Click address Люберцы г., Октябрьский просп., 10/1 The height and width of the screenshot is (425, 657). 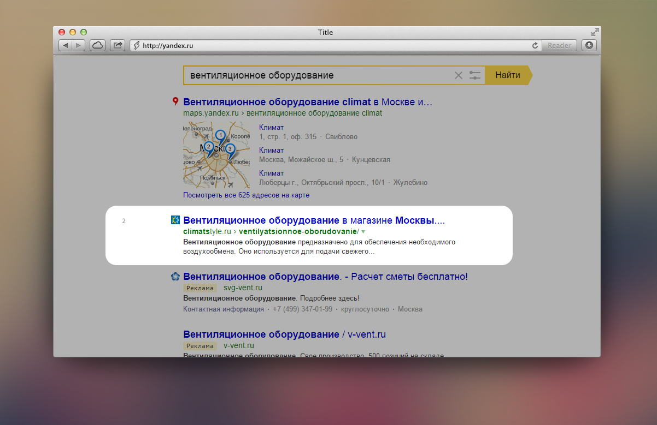pos(322,183)
